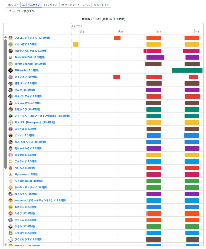Open the SHAKAch (19.1時間) link
Viewport: 206px width, 249px height.
pyautogui.click(x=27, y=70)
